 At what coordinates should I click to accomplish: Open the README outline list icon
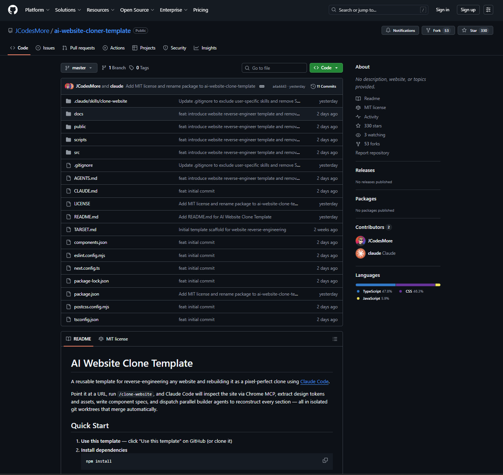334,339
